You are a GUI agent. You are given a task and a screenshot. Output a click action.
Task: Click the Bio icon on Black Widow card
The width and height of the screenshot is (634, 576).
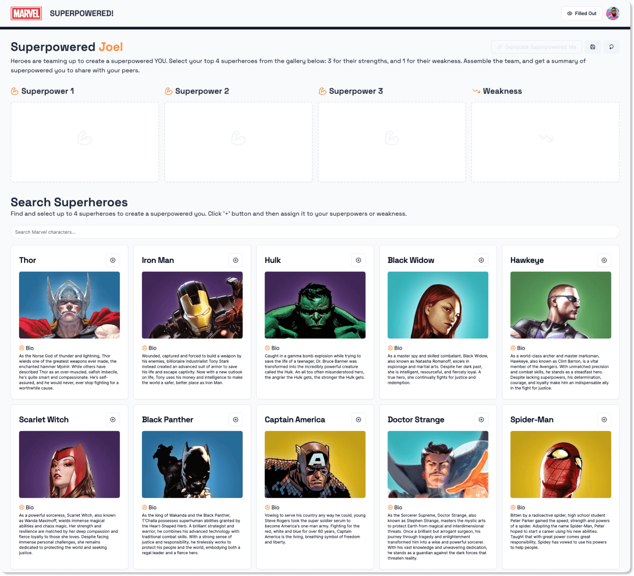click(x=390, y=348)
